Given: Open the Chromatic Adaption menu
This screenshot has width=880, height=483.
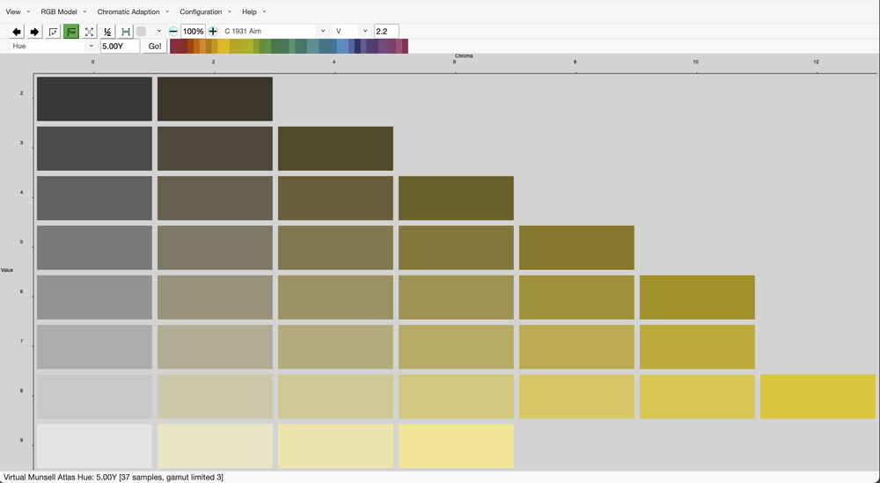Looking at the screenshot, I should [133, 11].
